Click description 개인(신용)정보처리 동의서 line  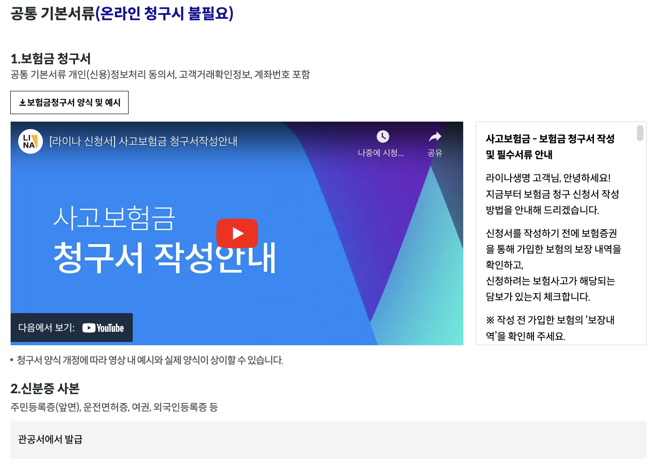tap(160, 75)
